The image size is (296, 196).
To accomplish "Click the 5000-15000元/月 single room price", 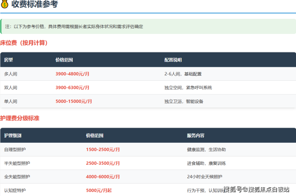I will [74, 101].
